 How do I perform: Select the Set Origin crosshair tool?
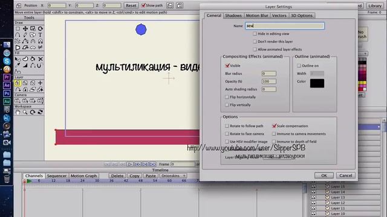pyautogui.click(x=41, y=83)
